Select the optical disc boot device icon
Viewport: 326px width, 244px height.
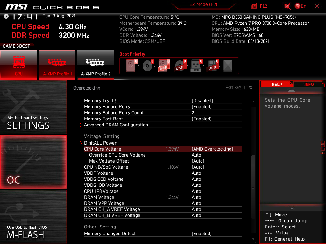pyautogui.click(x=147, y=66)
